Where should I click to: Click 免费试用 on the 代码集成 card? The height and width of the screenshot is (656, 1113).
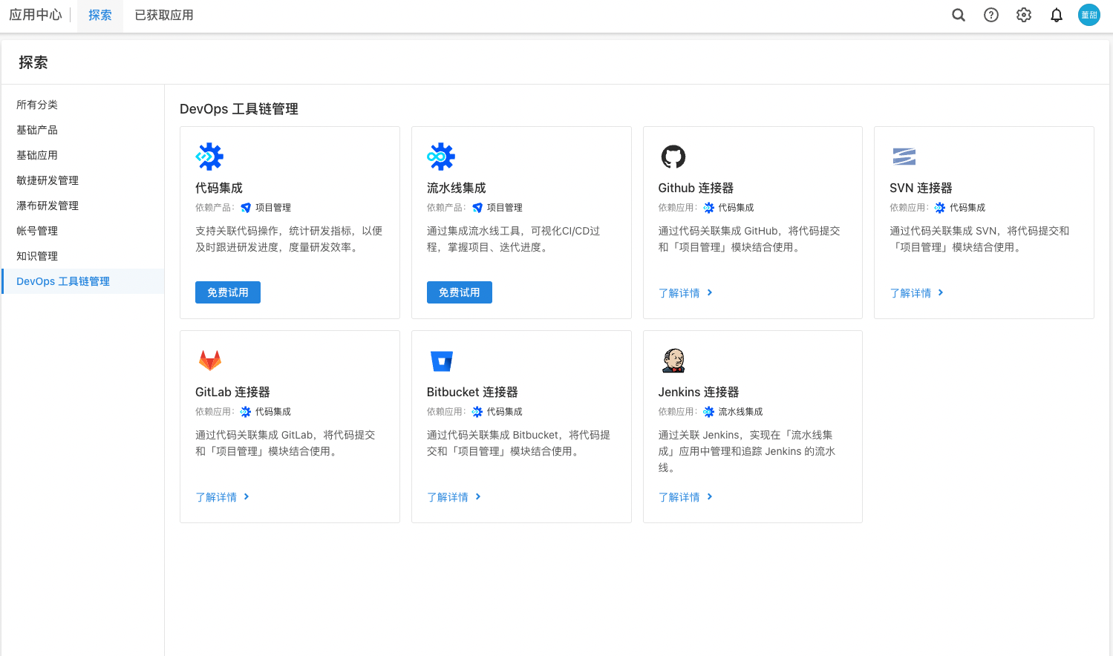pos(227,292)
